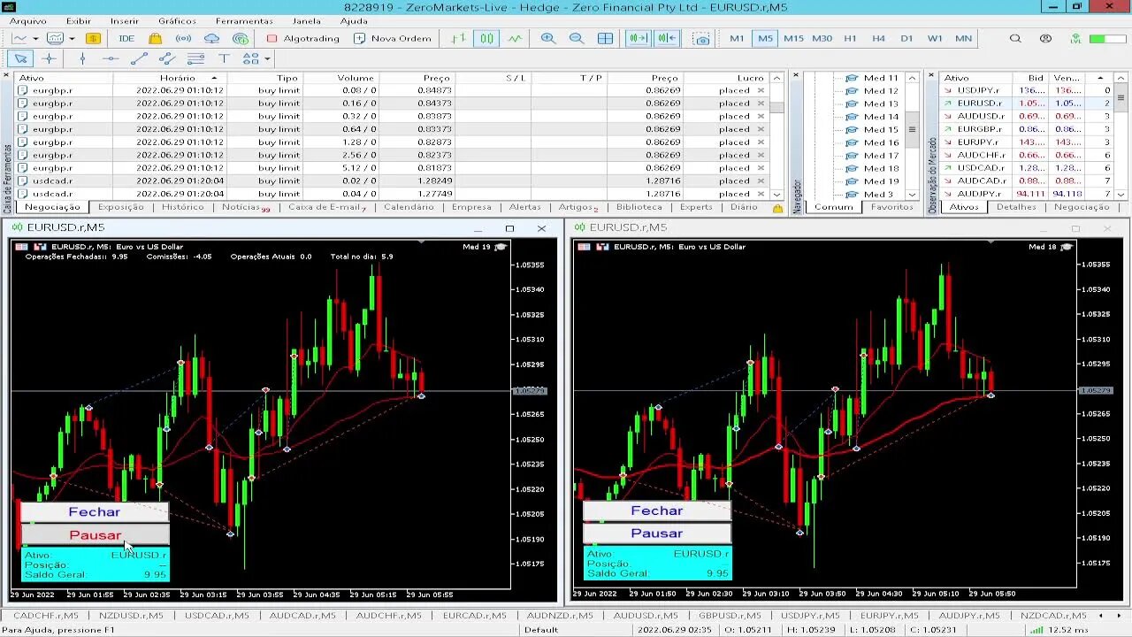Open the VPS cloud hosting icon

pyautogui.click(x=212, y=39)
